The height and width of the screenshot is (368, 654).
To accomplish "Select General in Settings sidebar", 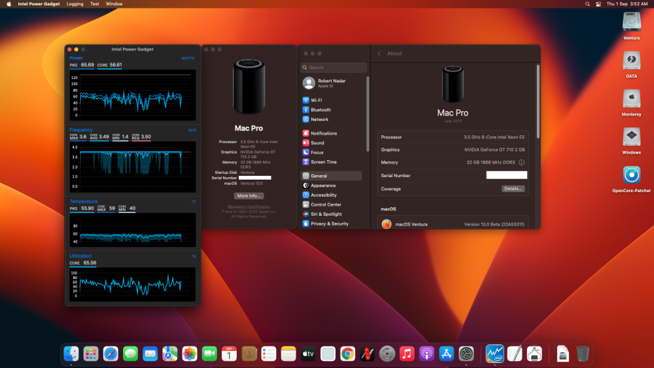I will point(331,176).
